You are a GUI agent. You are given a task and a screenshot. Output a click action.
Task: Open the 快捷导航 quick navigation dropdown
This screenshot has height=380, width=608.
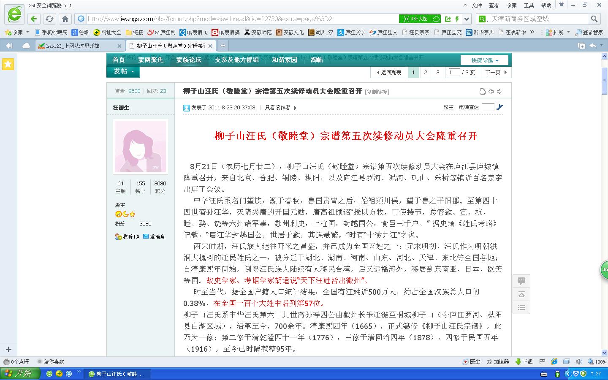(485, 60)
